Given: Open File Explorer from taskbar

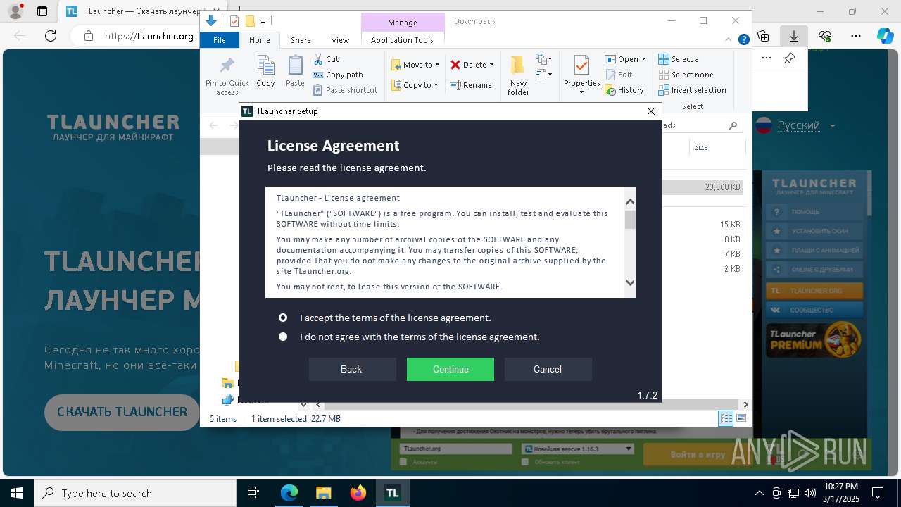Looking at the screenshot, I should coord(323,493).
